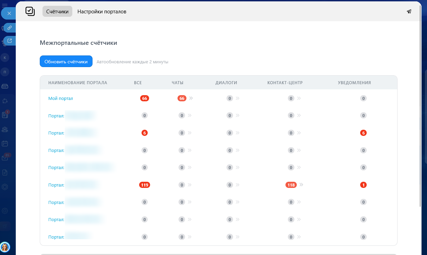Click the checklist app logo icon
The image size is (427, 255).
tap(30, 11)
